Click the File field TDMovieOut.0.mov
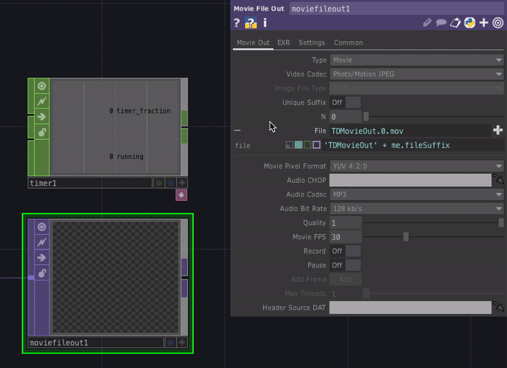This screenshot has width=507, height=368. 410,131
